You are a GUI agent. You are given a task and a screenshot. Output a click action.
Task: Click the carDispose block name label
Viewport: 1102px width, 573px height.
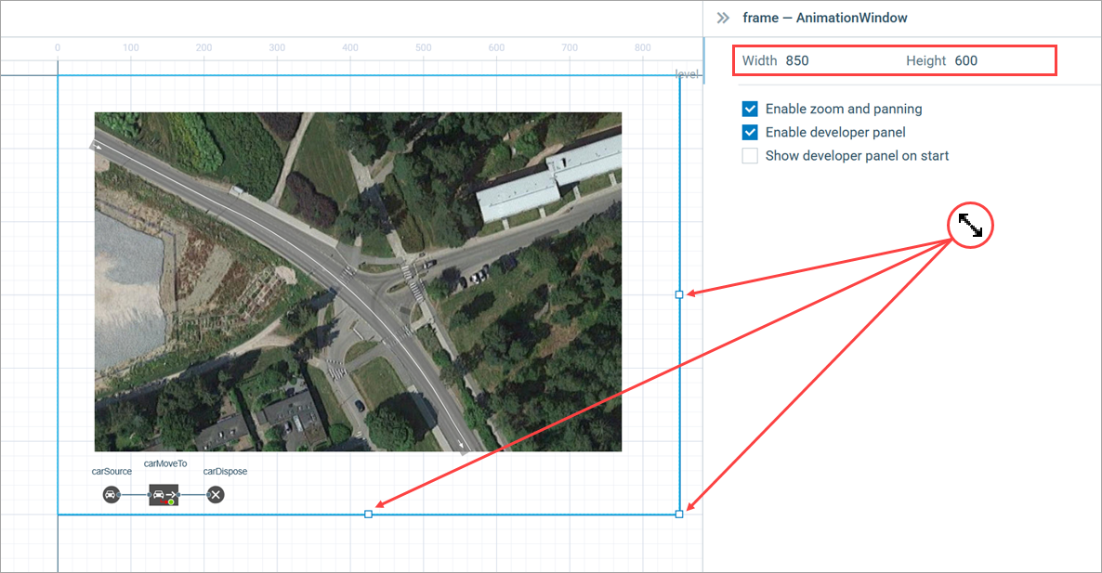[225, 472]
